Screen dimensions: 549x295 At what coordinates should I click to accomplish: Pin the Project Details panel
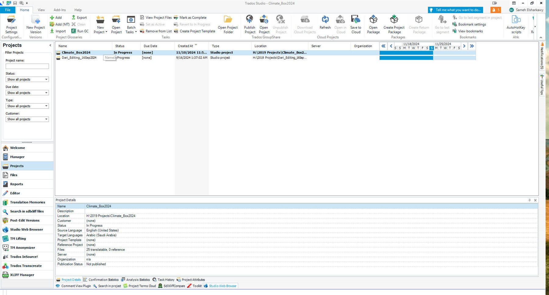(x=529, y=200)
